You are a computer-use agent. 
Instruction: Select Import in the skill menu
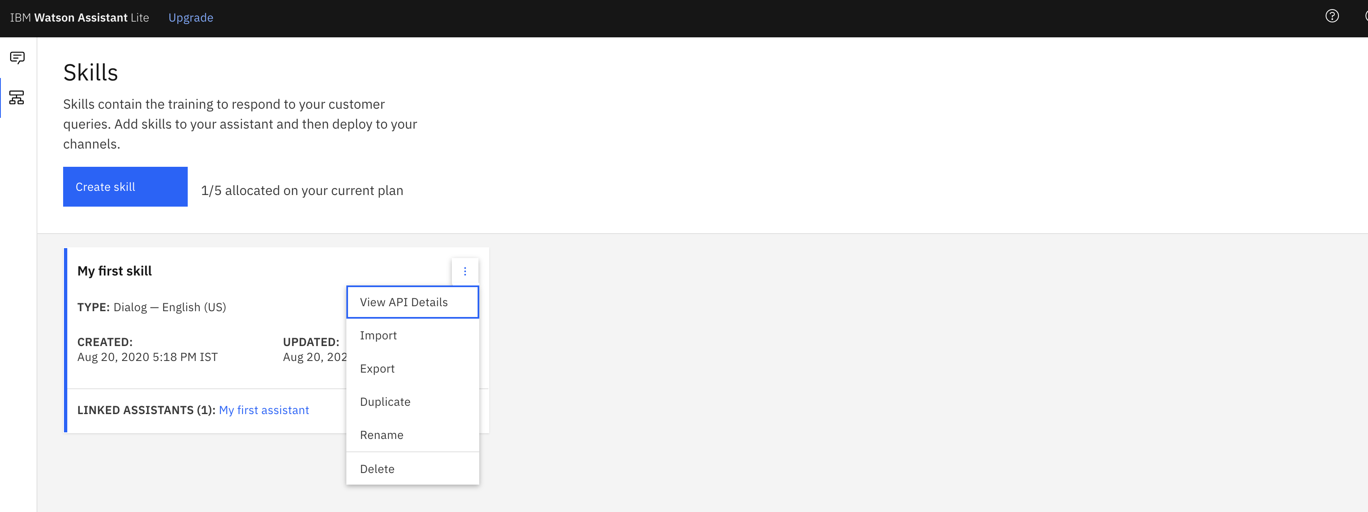tap(413, 335)
